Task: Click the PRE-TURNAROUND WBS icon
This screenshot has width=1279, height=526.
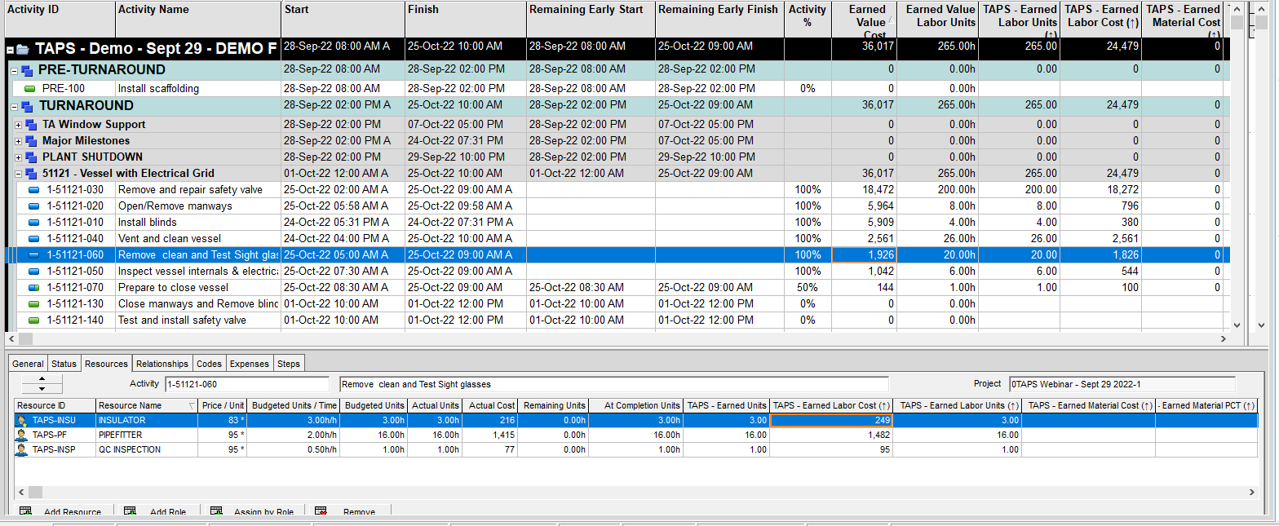Action: pyautogui.click(x=27, y=71)
